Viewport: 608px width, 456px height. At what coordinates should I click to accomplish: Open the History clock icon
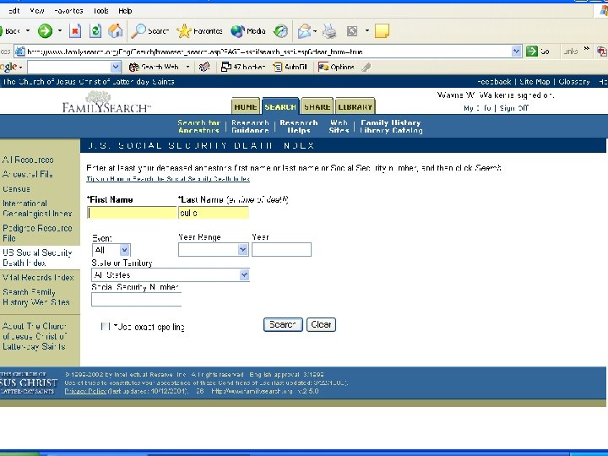(x=280, y=31)
